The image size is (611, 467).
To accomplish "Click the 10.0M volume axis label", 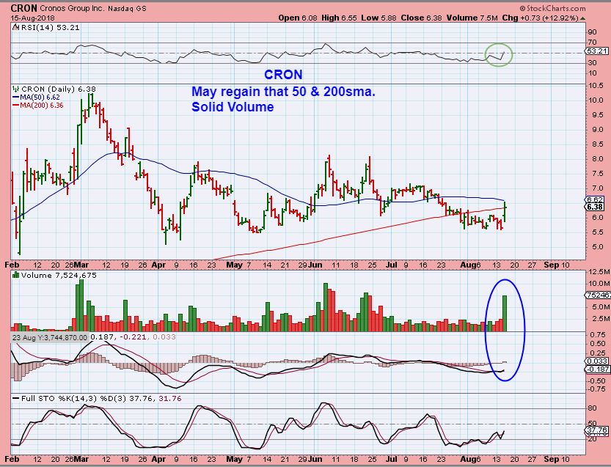I will 599,283.
